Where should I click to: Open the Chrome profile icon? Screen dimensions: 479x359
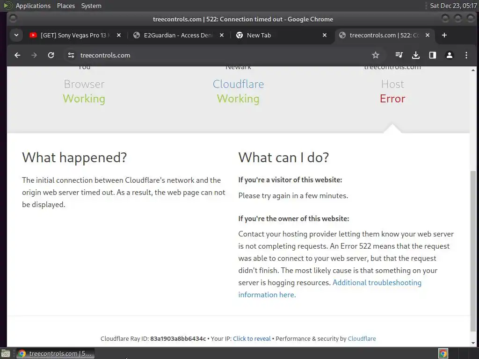(450, 55)
